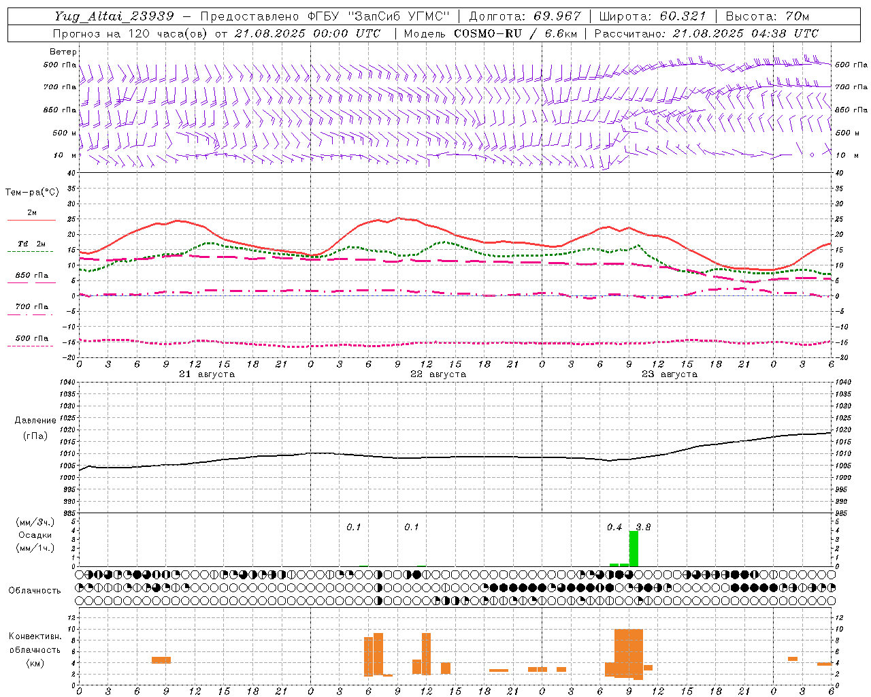Click the Облачность row label
The image size is (871, 697).
(35, 590)
